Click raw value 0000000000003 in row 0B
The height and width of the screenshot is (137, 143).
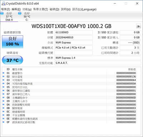click(x=126, y=108)
